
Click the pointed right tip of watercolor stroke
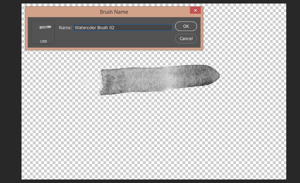coord(218,75)
